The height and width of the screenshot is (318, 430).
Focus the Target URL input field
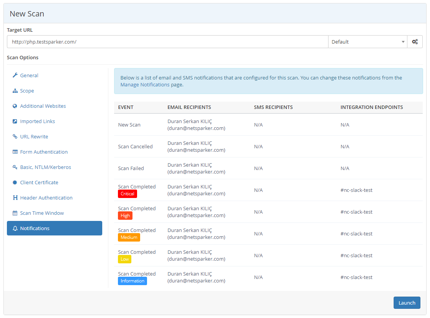point(167,42)
